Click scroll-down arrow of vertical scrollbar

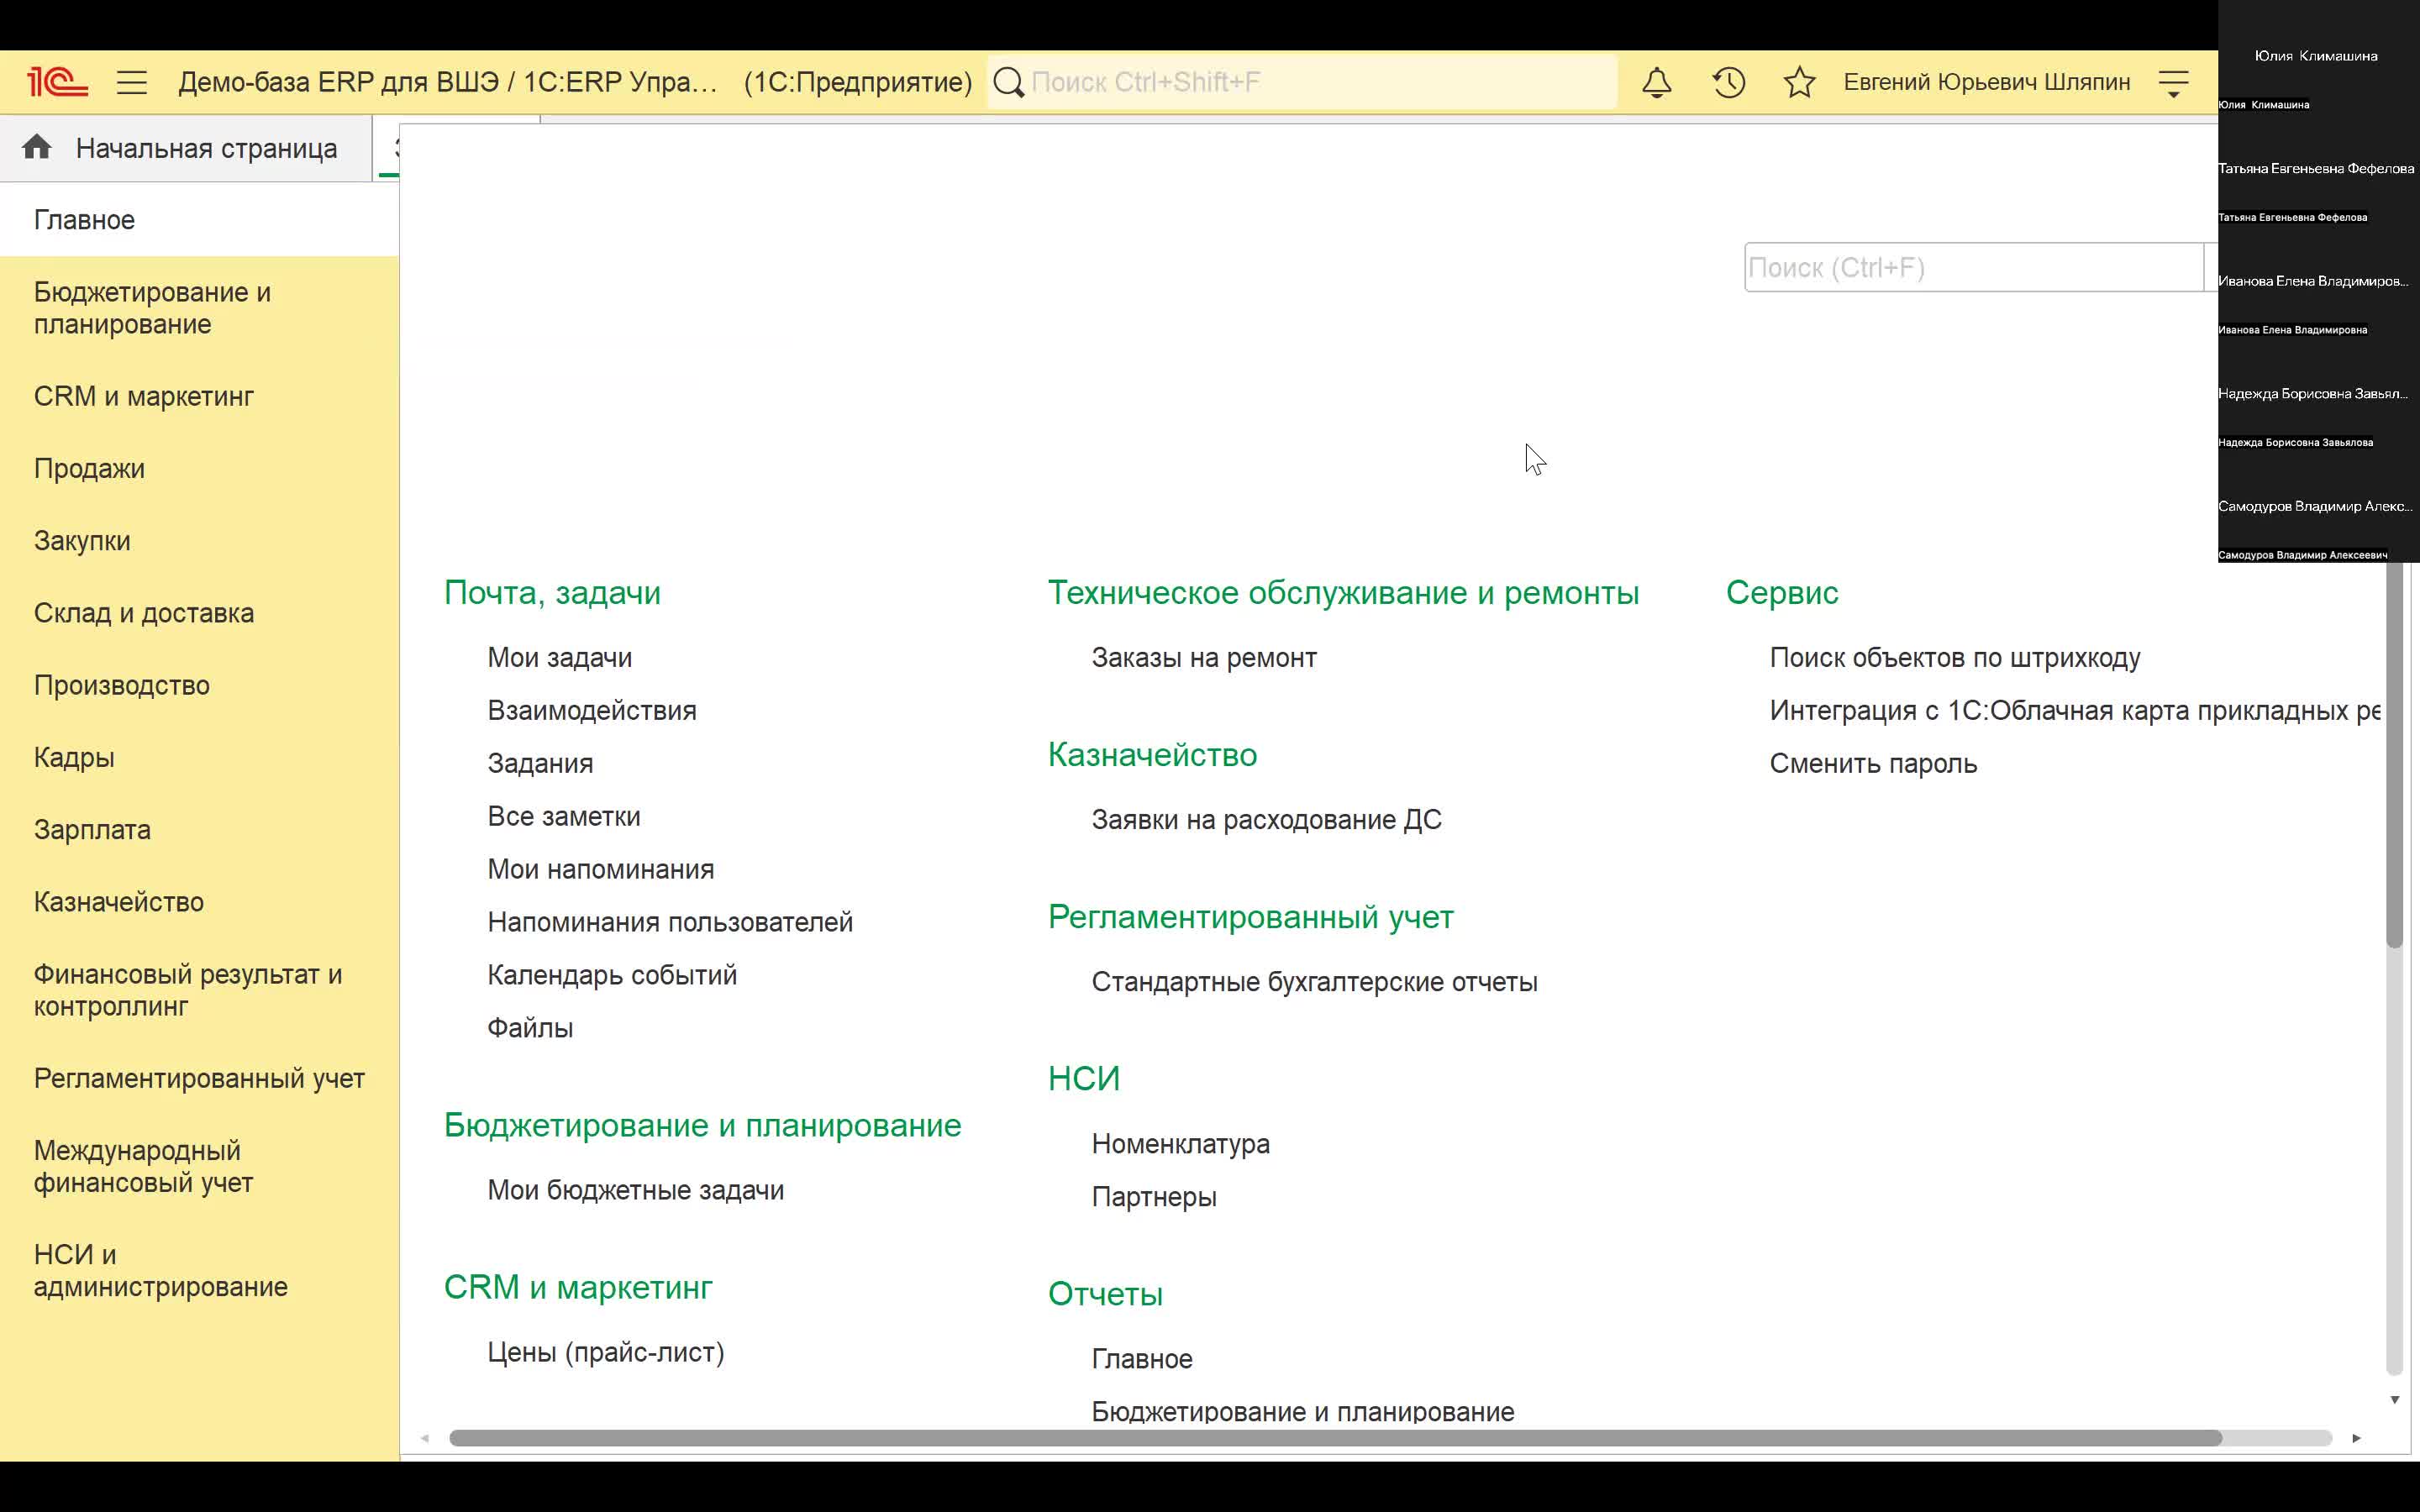[x=2394, y=1400]
